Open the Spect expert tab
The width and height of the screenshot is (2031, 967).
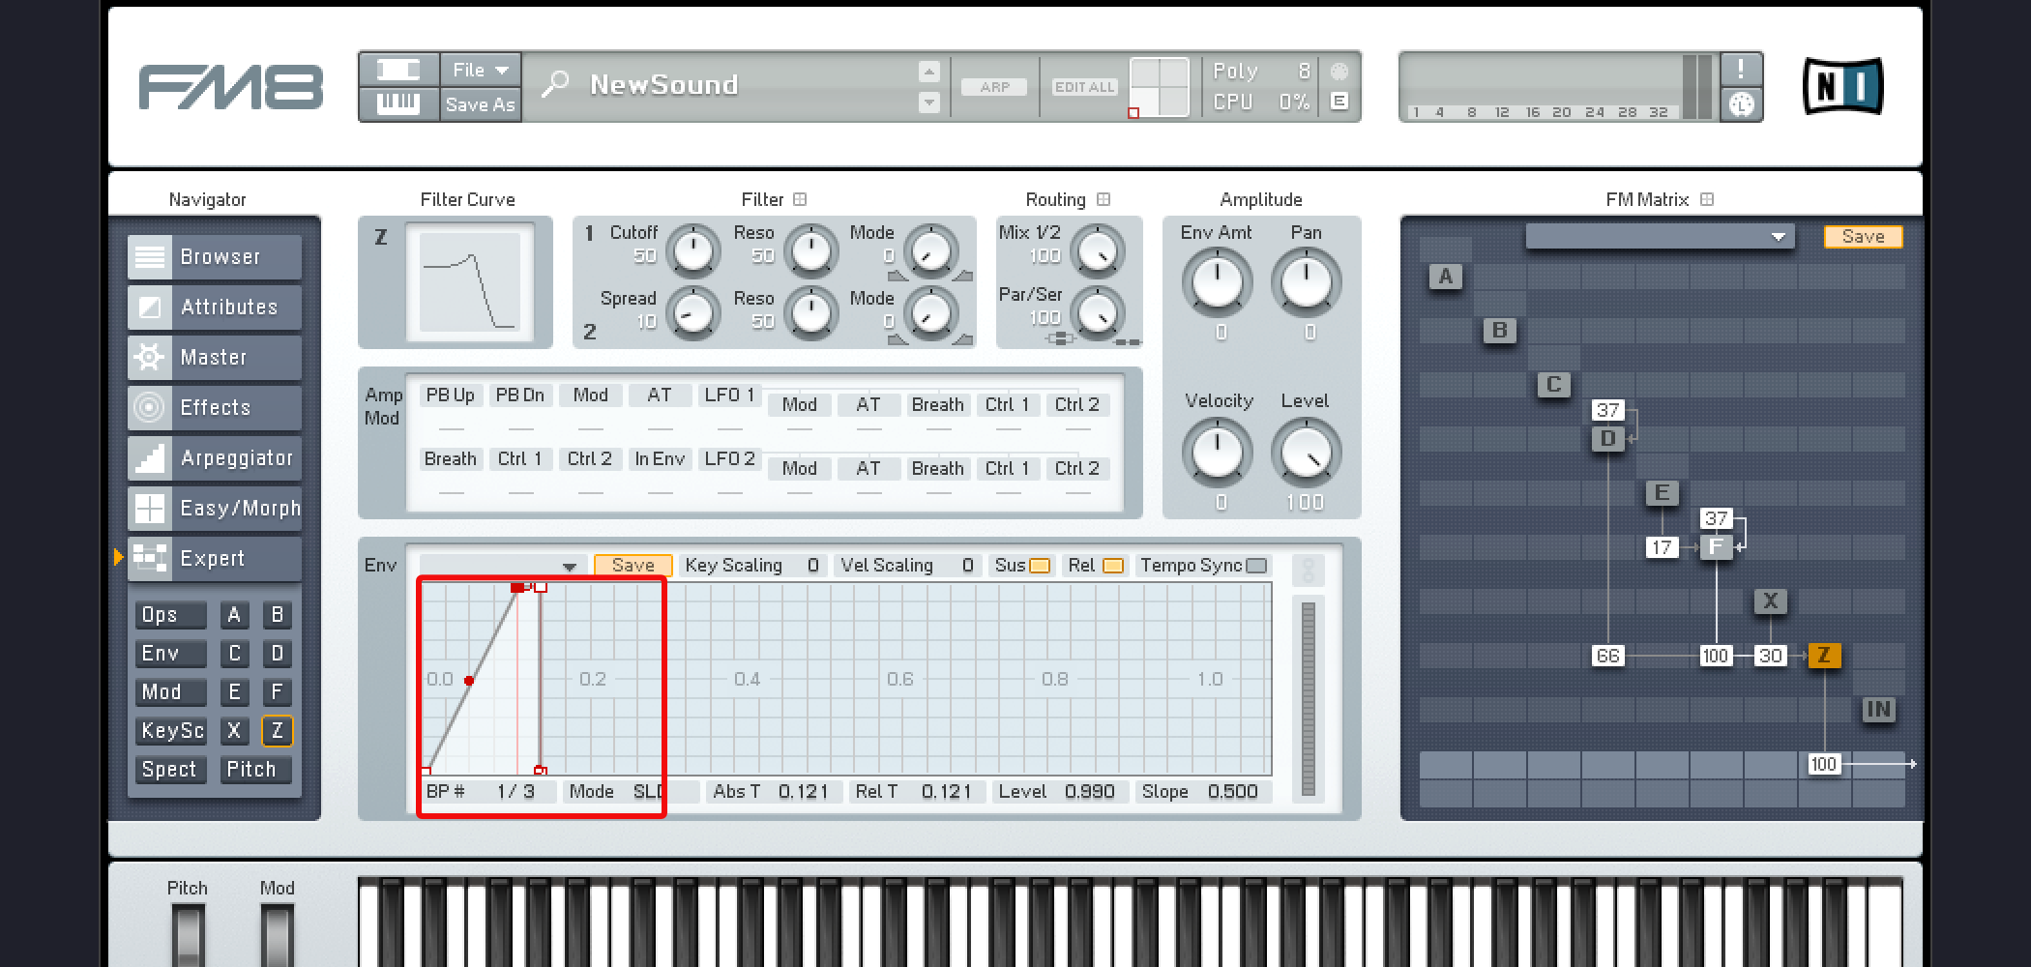point(171,770)
